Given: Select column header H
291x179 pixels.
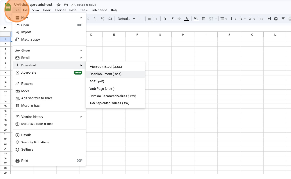Looking at the screenshot, I should (183, 35).
